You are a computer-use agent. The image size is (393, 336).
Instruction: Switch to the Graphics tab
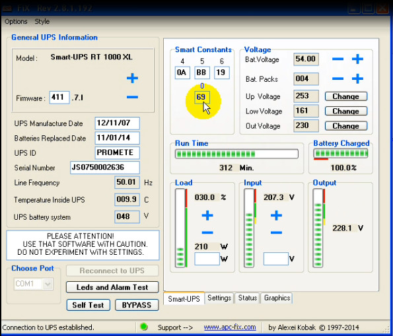[x=277, y=298]
